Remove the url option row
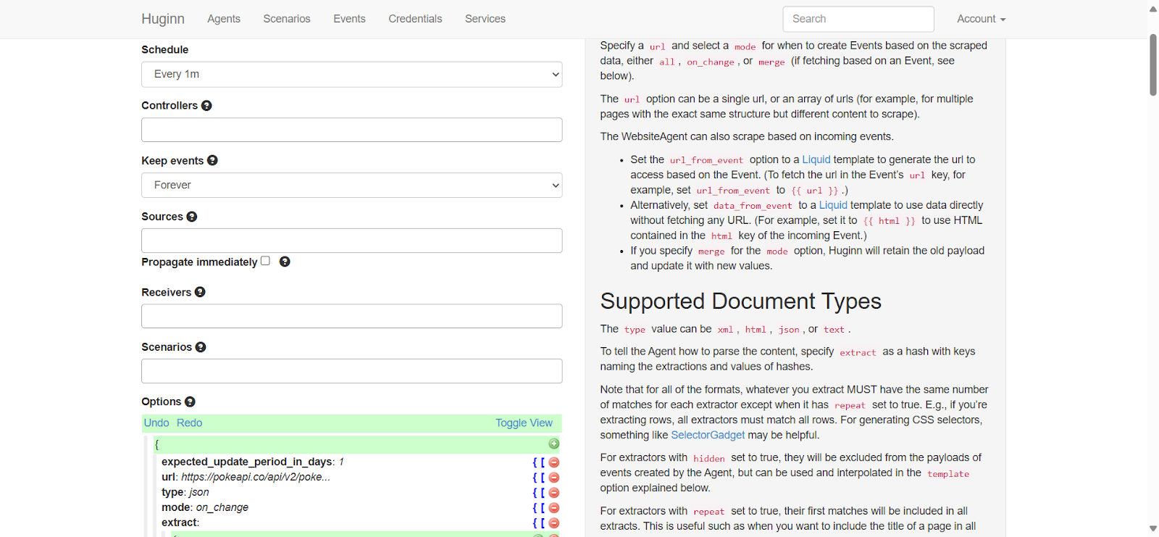This screenshot has height=537, width=1159. (x=554, y=478)
